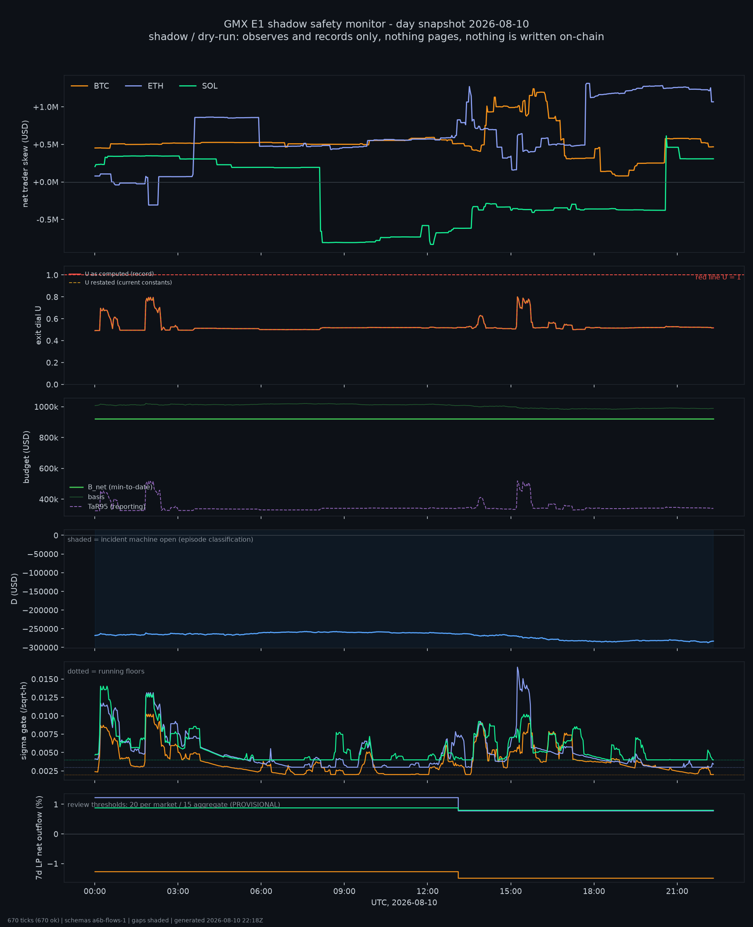Click the 'shadow / dry-run' subtitle line

tap(376, 36)
